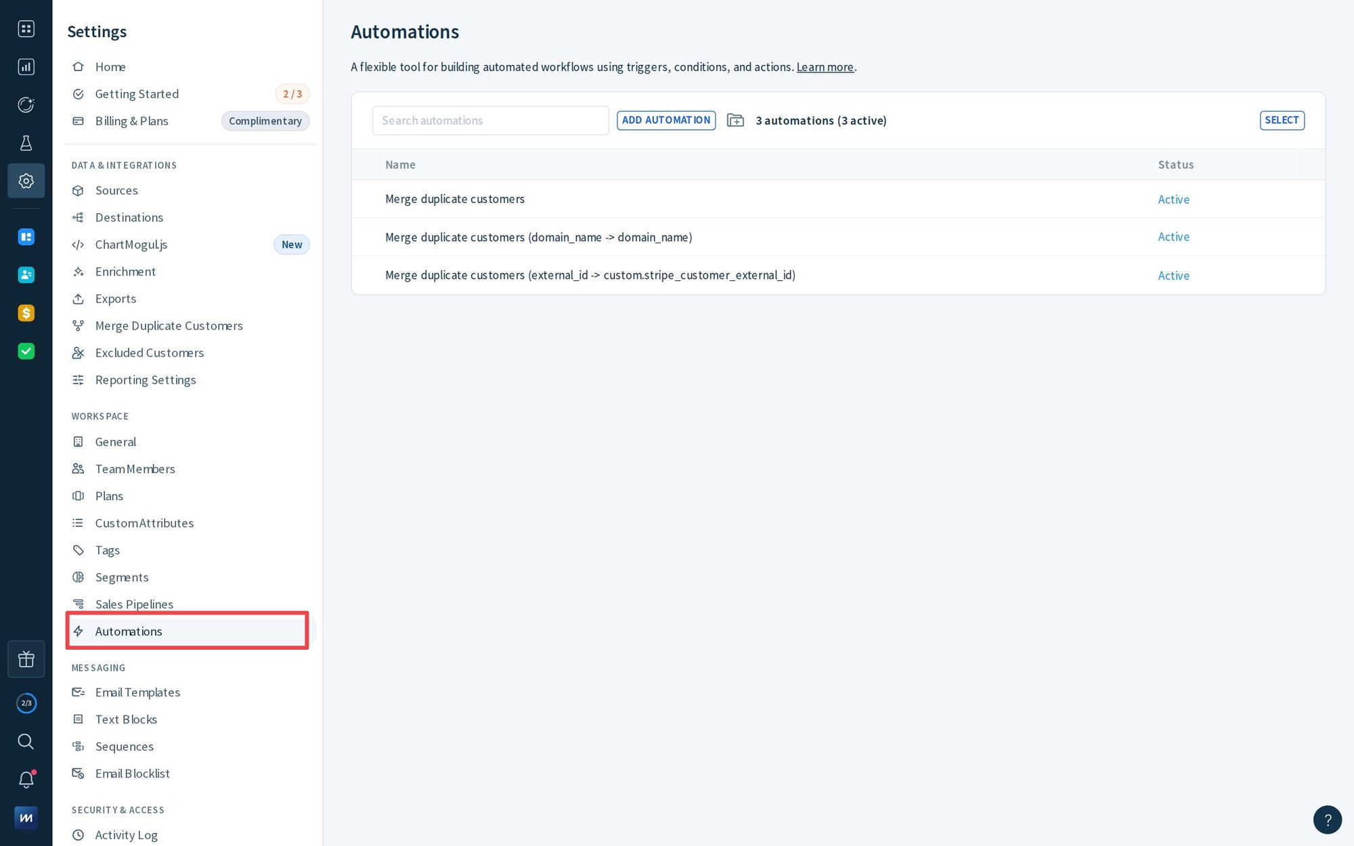Open the settings gear icon in rail
The height and width of the screenshot is (846, 1354).
tap(26, 181)
